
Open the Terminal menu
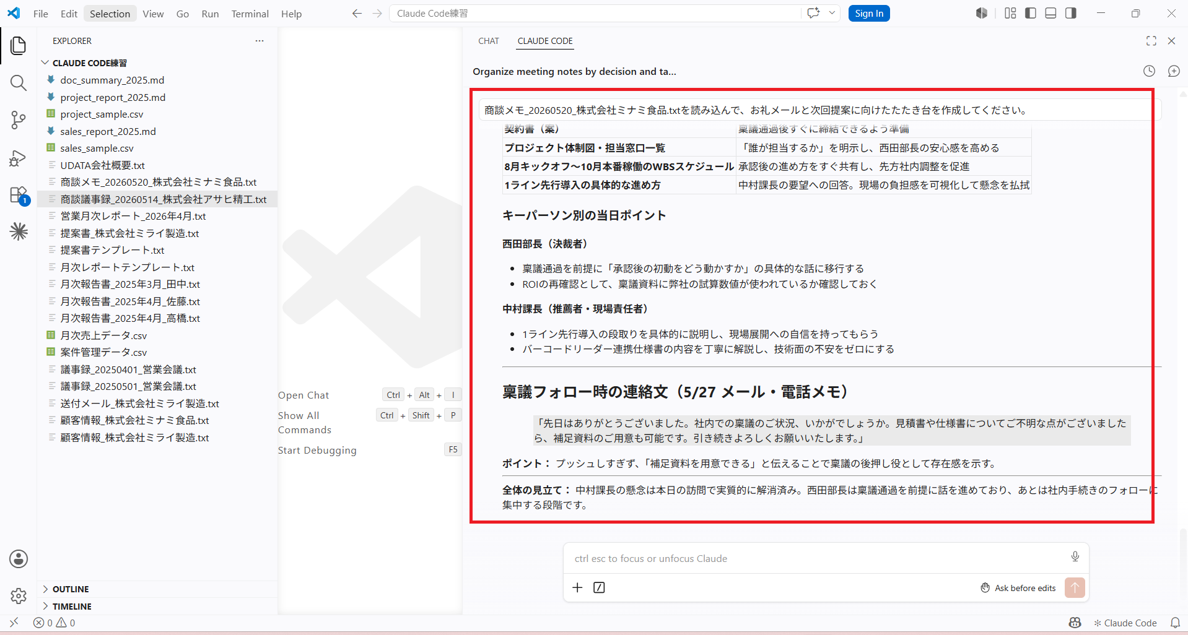pos(250,14)
